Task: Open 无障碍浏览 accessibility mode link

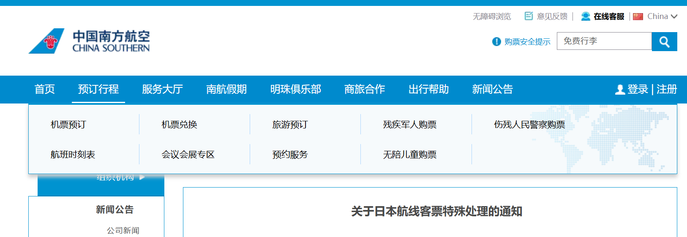Action: coord(492,16)
